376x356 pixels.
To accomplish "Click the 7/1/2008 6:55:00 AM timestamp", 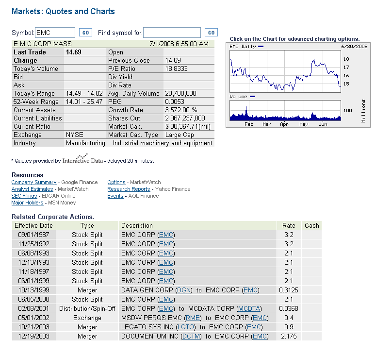I will tap(179, 44).
